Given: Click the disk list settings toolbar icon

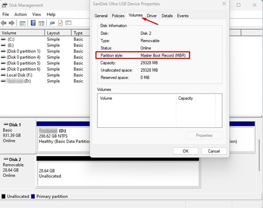Looking at the screenshot, I should [68, 23].
